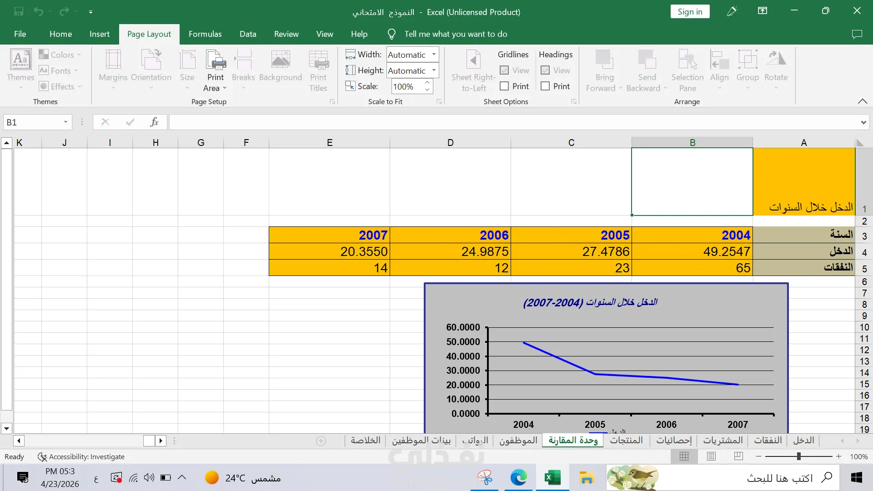The width and height of the screenshot is (873, 491).
Task: Toggle Sheet Right-to-Left direction
Action: tap(473, 70)
